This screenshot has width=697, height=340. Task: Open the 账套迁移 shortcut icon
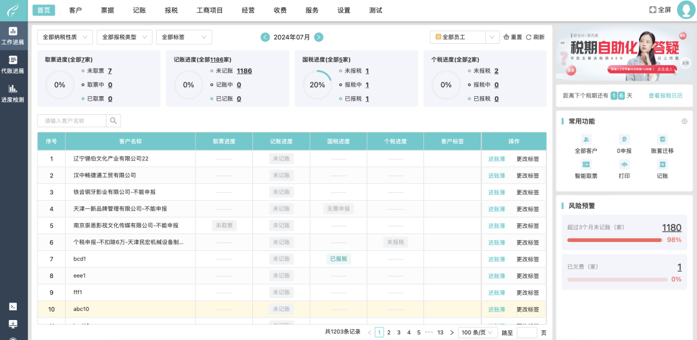pos(662,139)
